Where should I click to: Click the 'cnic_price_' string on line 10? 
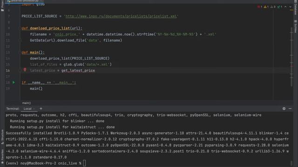(x=67, y=34)
